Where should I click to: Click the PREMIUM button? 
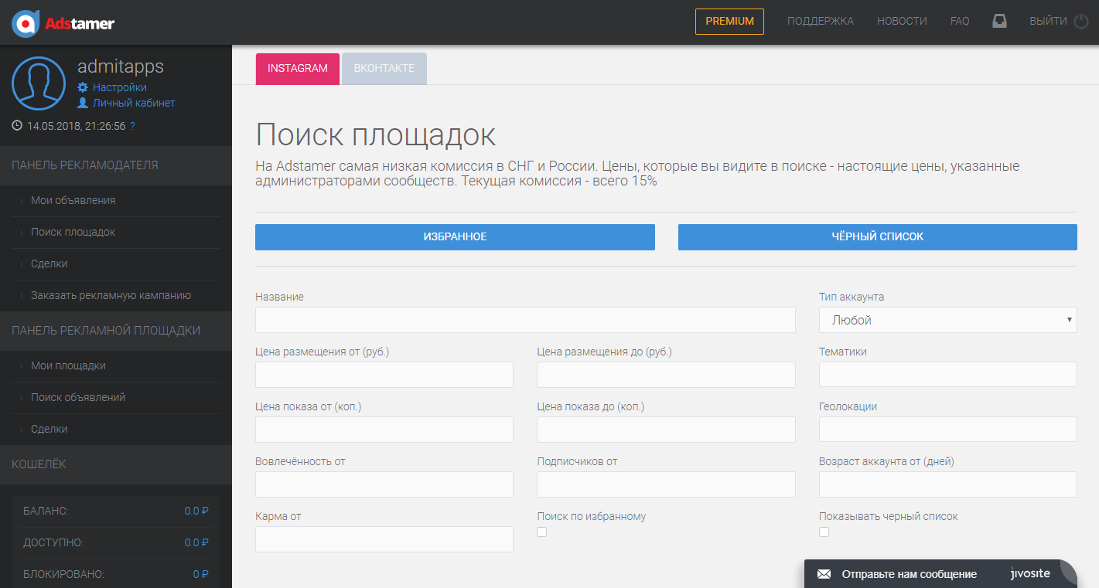729,22
